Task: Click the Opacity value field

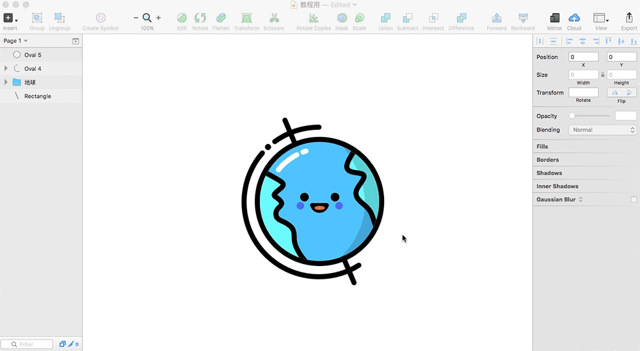Action: click(625, 116)
